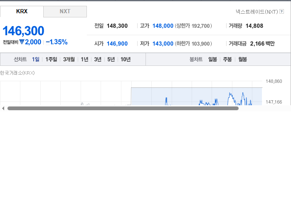Show the 주봉 weekly candle chart
This screenshot has height=203, width=291.
227,59
